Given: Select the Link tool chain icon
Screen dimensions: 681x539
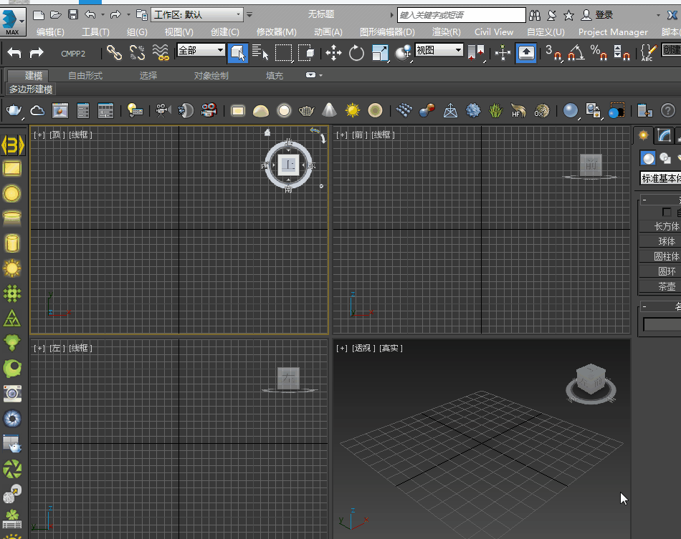Looking at the screenshot, I should 114,52.
